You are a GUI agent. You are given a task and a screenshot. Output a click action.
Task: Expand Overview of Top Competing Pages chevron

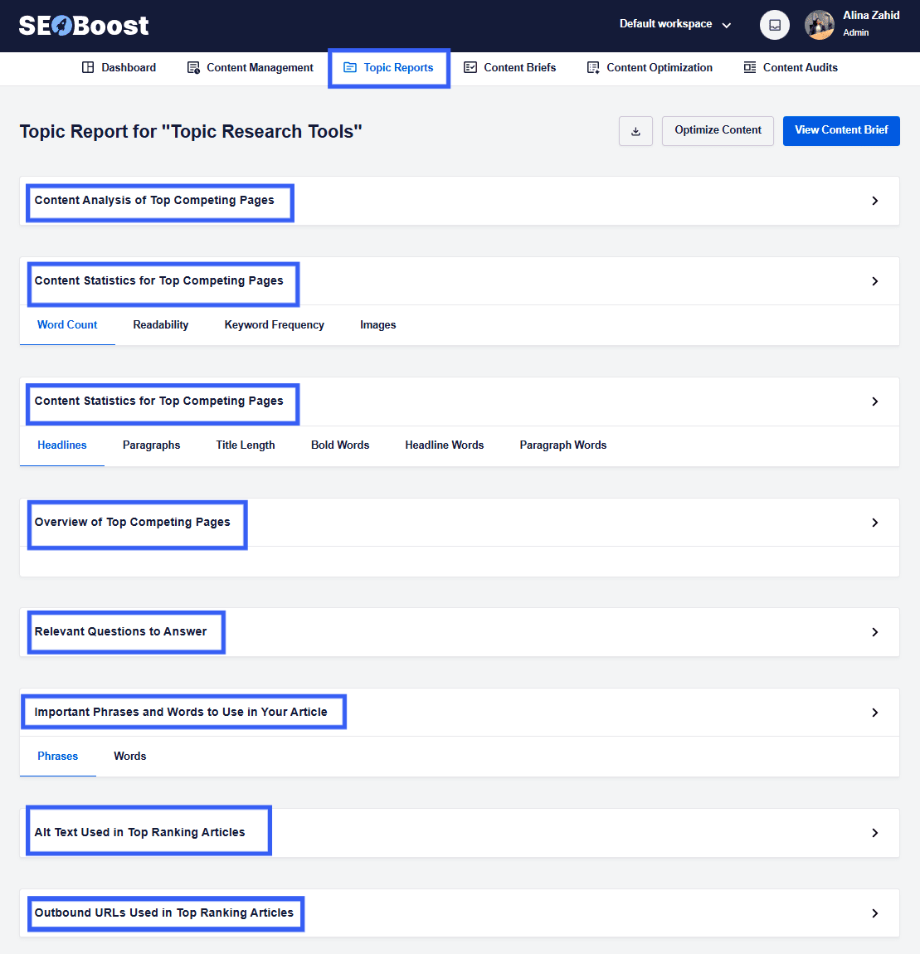(875, 523)
